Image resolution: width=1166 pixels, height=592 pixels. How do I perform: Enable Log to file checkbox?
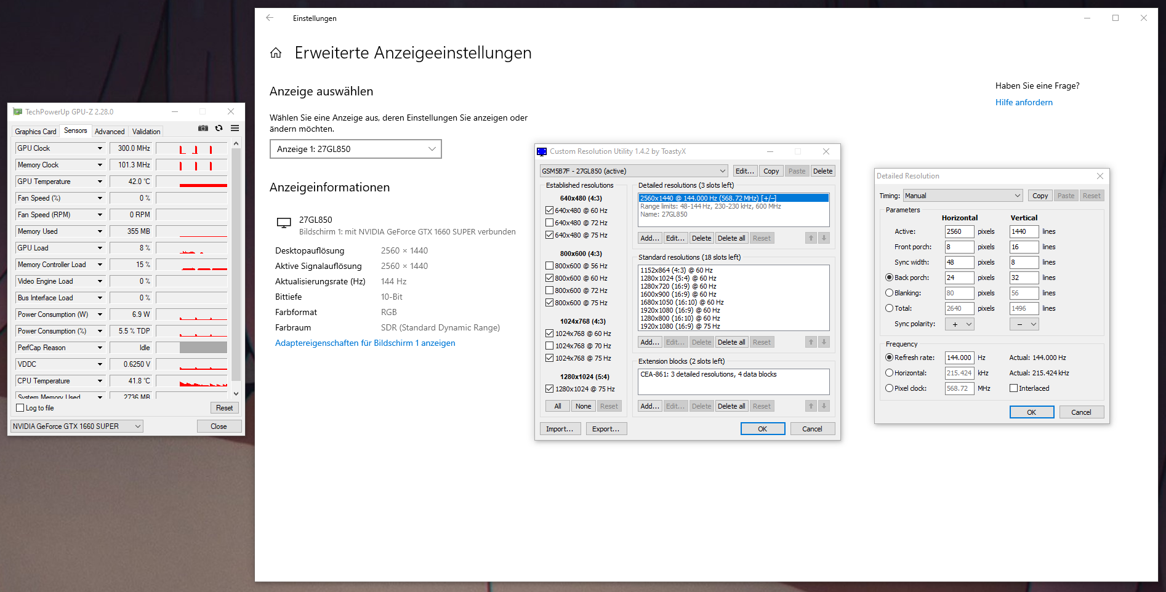pos(20,408)
